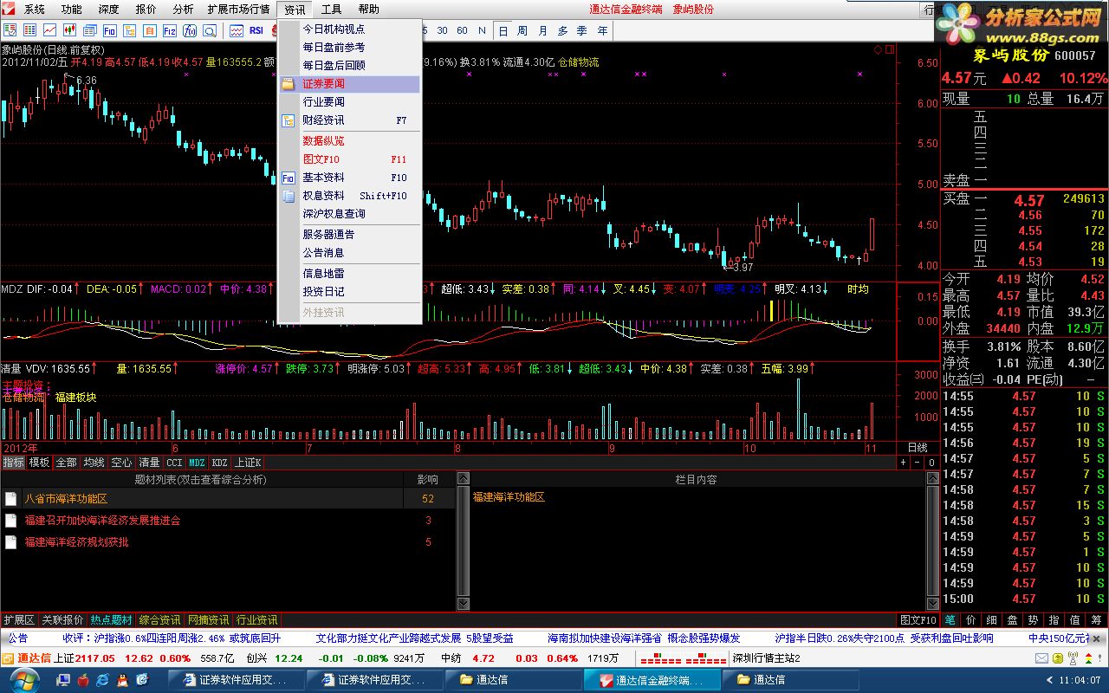Click 福建海洋功能区 in the content panel
This screenshot has width=1109, height=693.
click(x=509, y=497)
